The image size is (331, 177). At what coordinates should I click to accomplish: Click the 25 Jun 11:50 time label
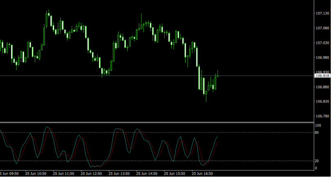pyautogui.click(x=63, y=174)
